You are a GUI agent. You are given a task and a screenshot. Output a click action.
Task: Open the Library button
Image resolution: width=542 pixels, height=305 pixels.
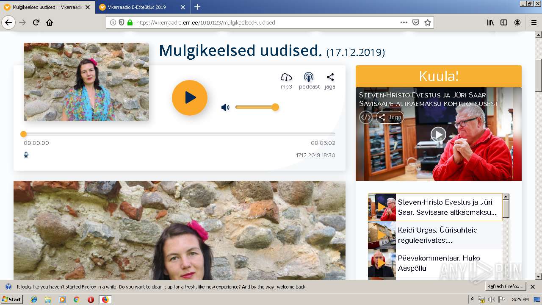(490, 22)
